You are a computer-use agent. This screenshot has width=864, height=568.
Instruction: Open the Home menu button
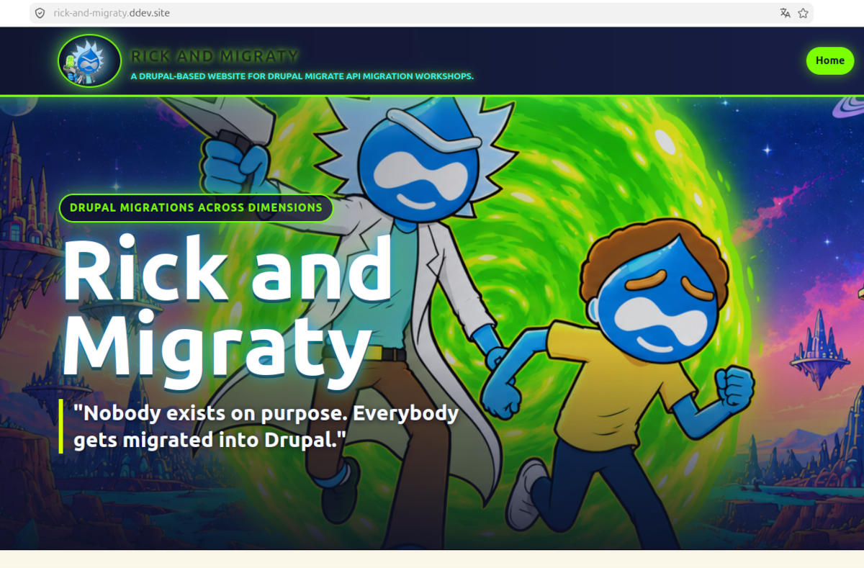[x=829, y=60]
